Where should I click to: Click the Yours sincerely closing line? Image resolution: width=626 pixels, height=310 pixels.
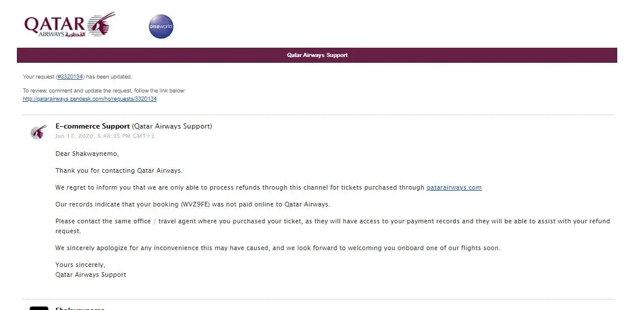coord(80,265)
